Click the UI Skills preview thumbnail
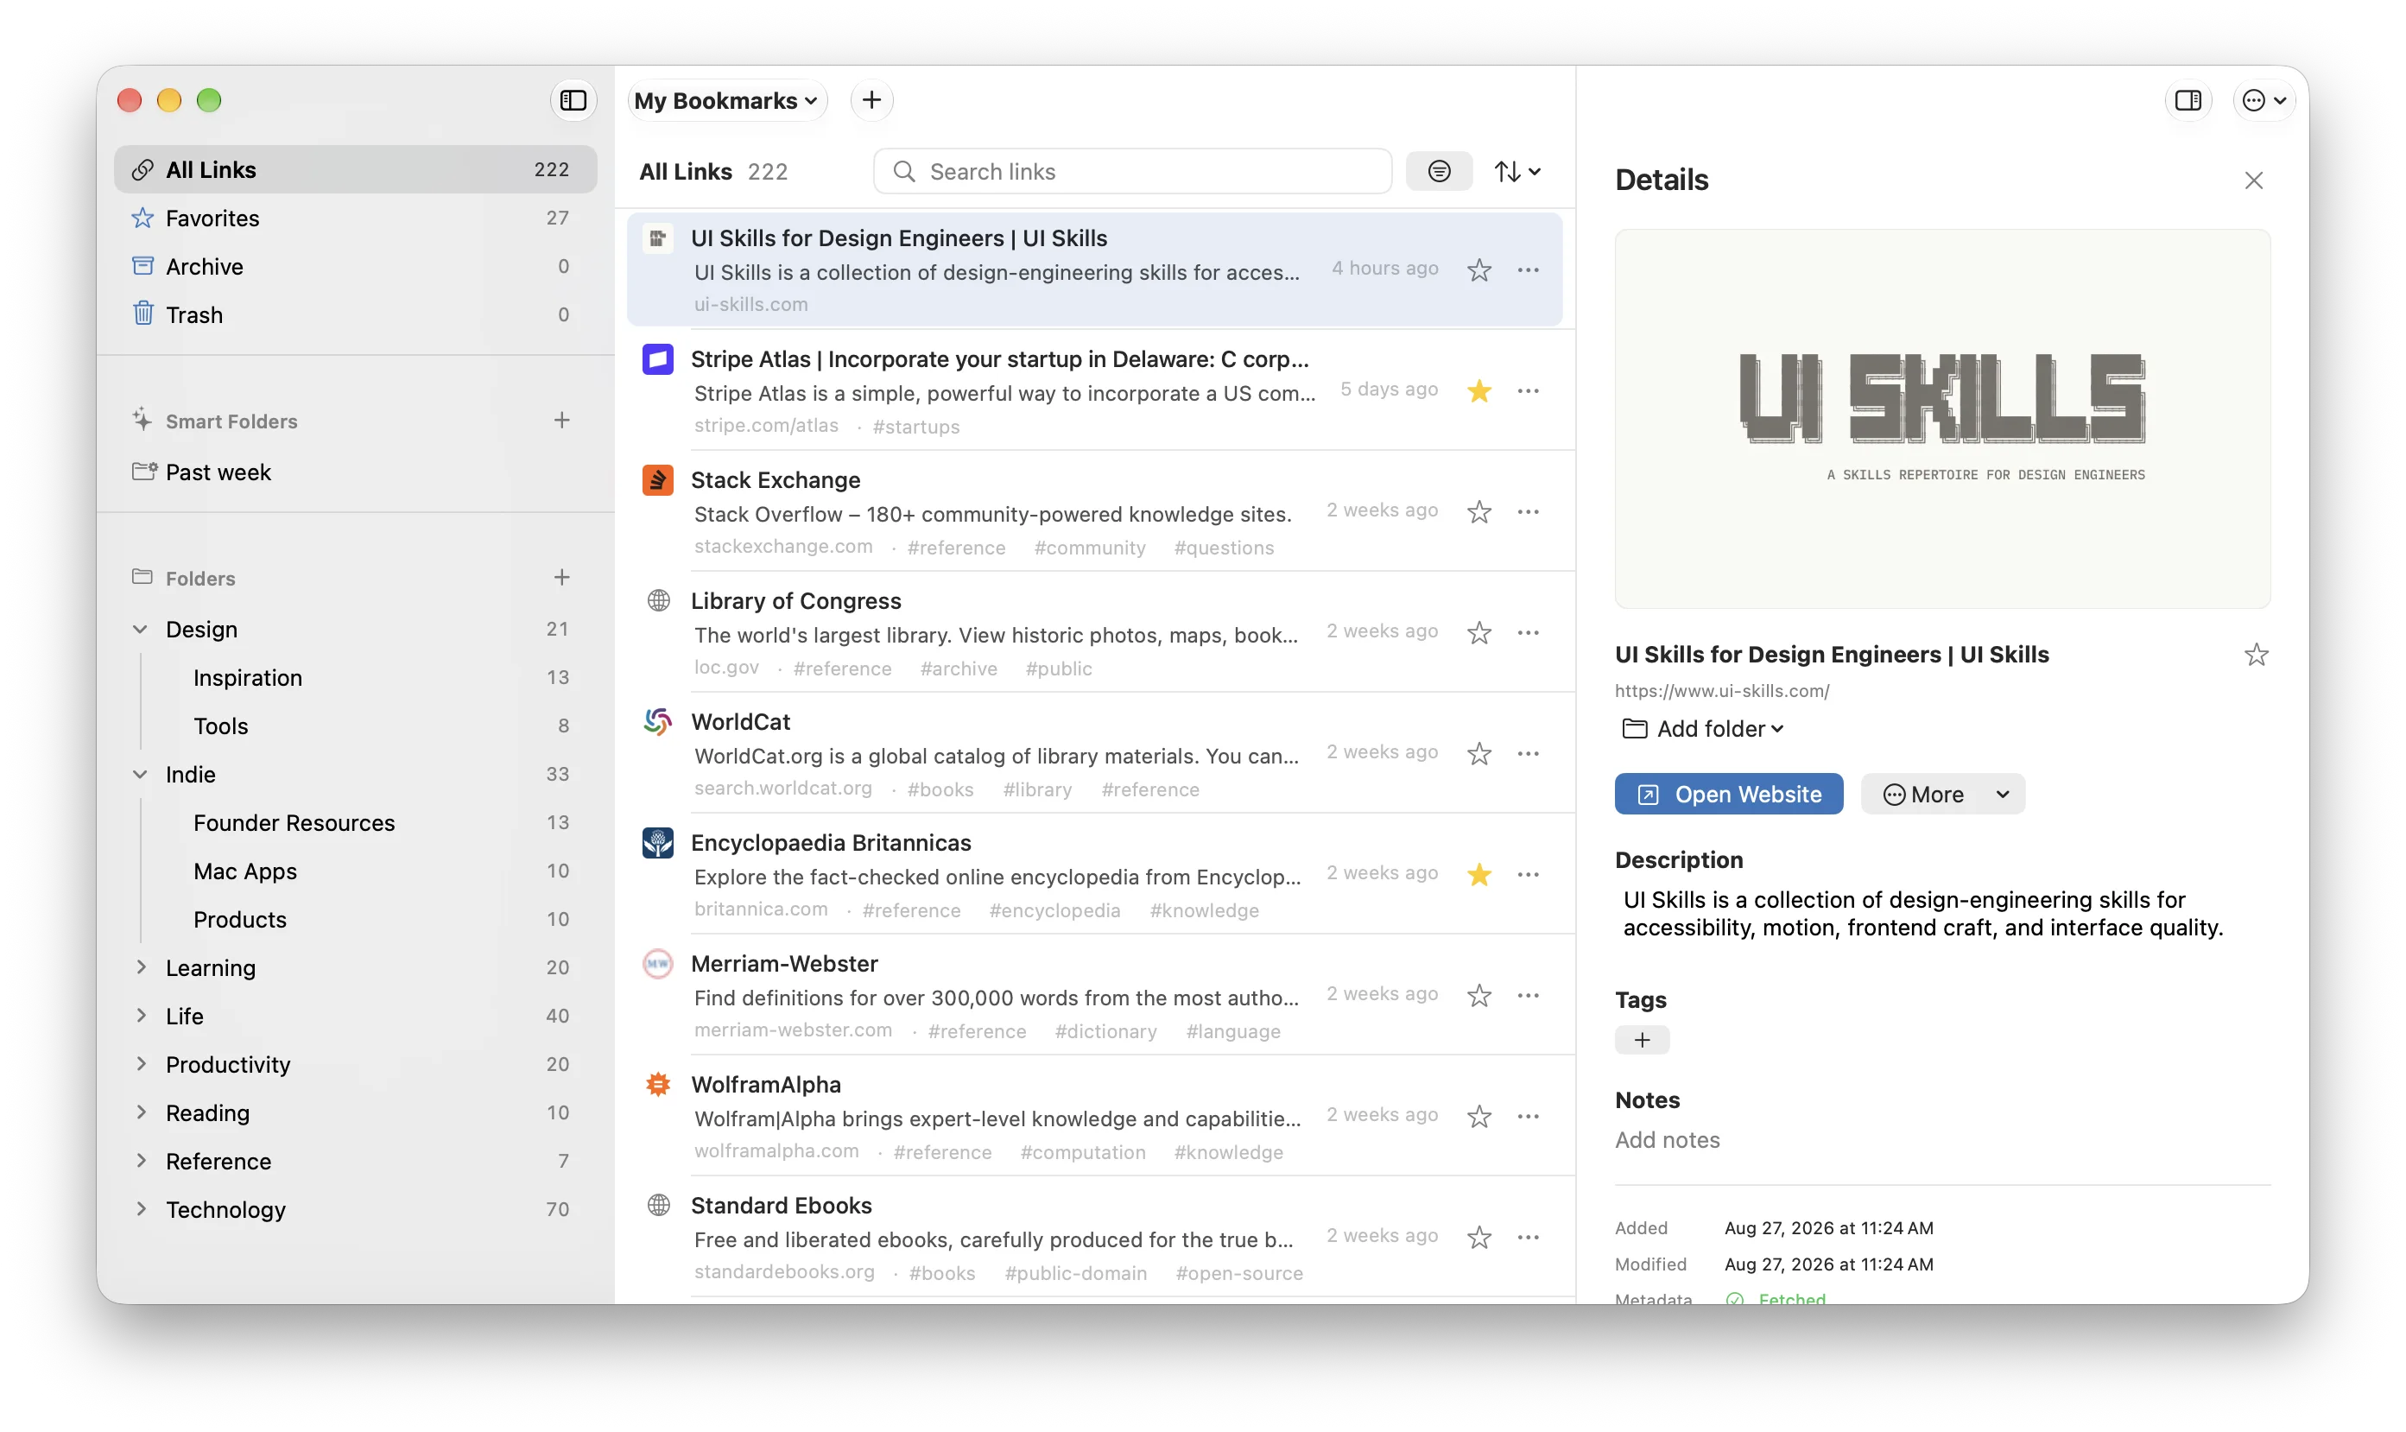The height and width of the screenshot is (1432, 2406). [1942, 419]
